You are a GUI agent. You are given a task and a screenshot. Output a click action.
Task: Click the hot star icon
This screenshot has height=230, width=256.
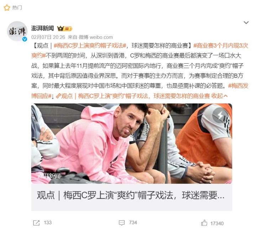(x=7, y=8)
